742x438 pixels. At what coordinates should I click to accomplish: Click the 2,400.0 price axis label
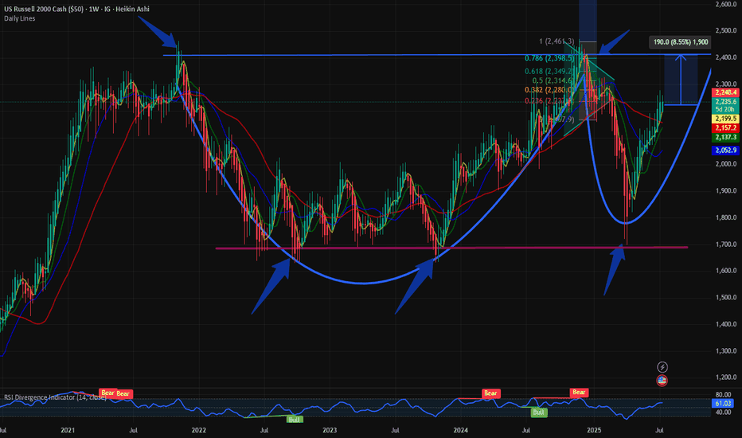tap(725, 57)
